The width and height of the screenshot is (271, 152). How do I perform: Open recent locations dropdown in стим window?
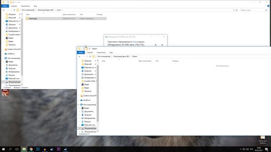(x=11, y=10)
